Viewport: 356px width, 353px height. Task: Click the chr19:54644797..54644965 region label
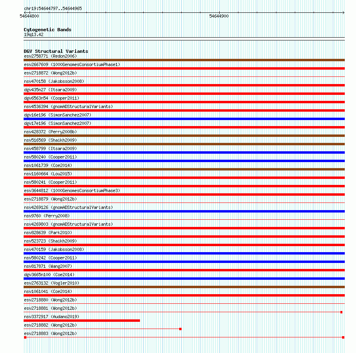point(53,9)
